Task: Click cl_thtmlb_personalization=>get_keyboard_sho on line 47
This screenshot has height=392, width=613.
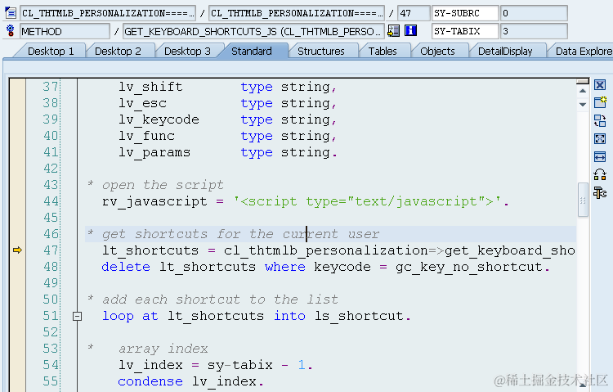Action: click(x=399, y=250)
